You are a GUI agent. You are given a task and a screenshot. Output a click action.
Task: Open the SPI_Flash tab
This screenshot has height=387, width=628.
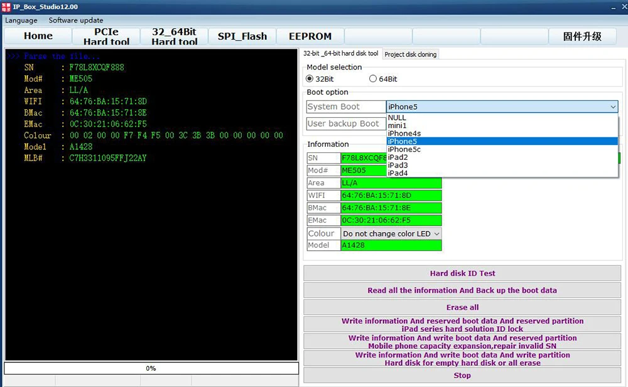click(x=242, y=36)
